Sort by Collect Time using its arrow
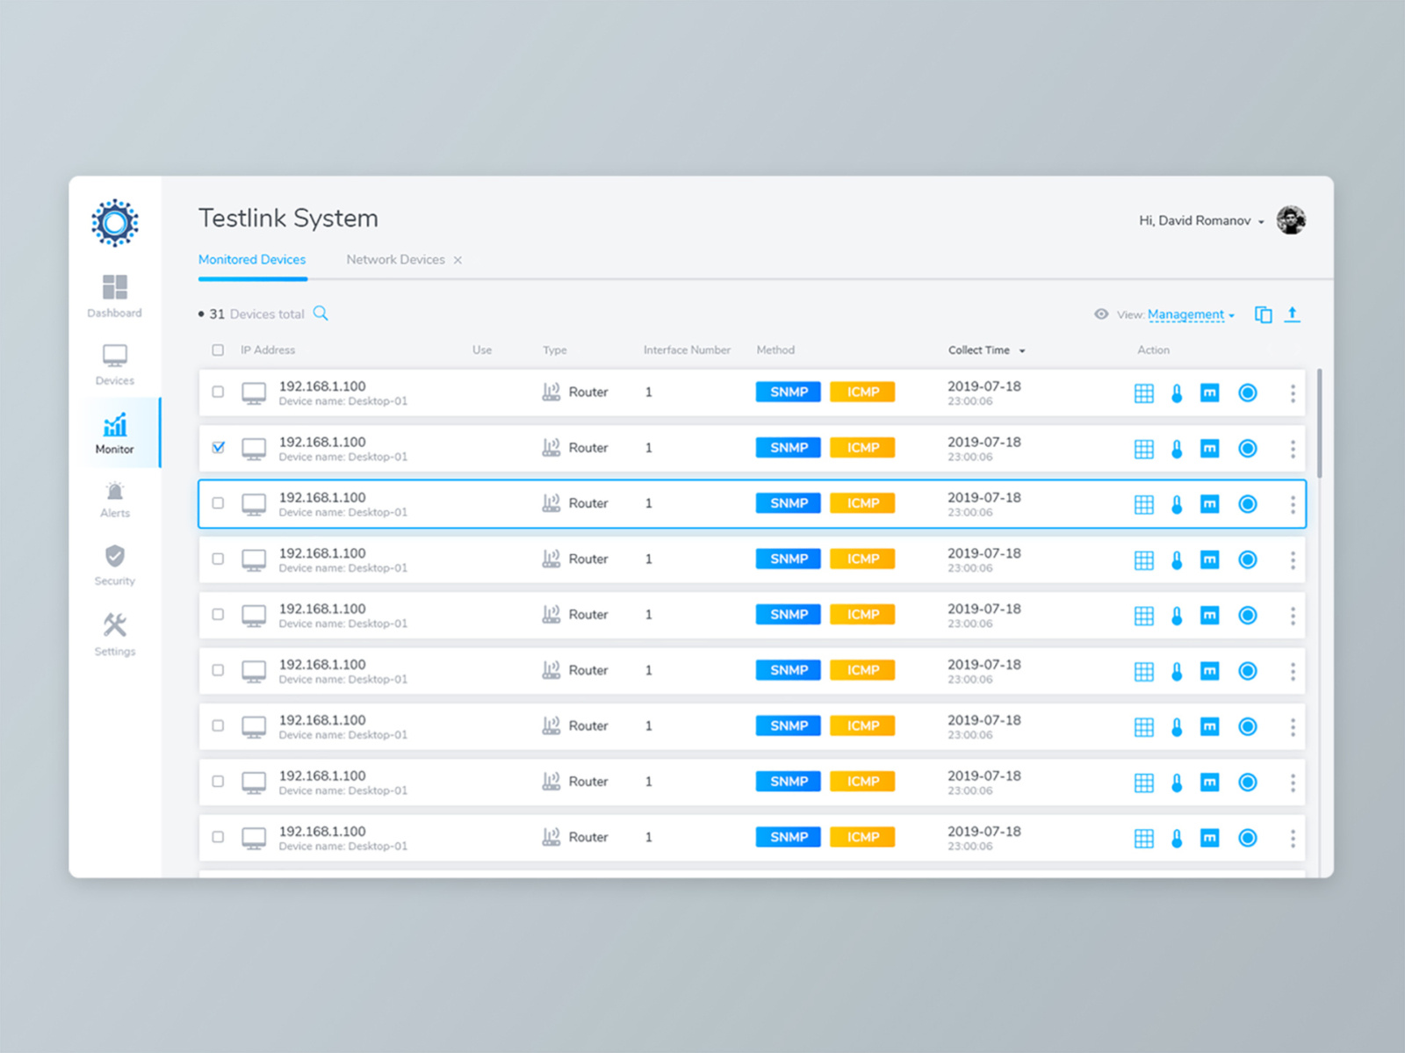 point(1021,350)
